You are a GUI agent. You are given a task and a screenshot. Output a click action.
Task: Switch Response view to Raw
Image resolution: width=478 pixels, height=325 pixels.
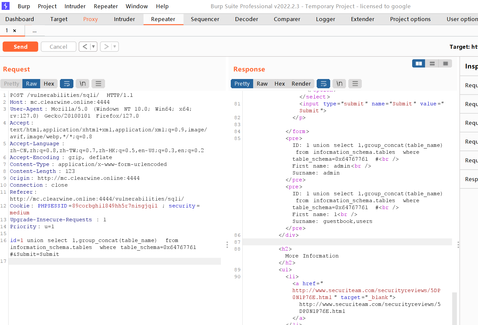pos(262,84)
